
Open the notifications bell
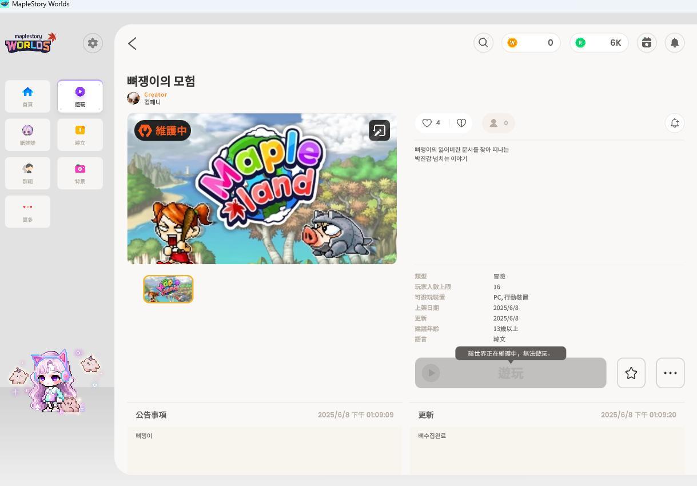[675, 43]
